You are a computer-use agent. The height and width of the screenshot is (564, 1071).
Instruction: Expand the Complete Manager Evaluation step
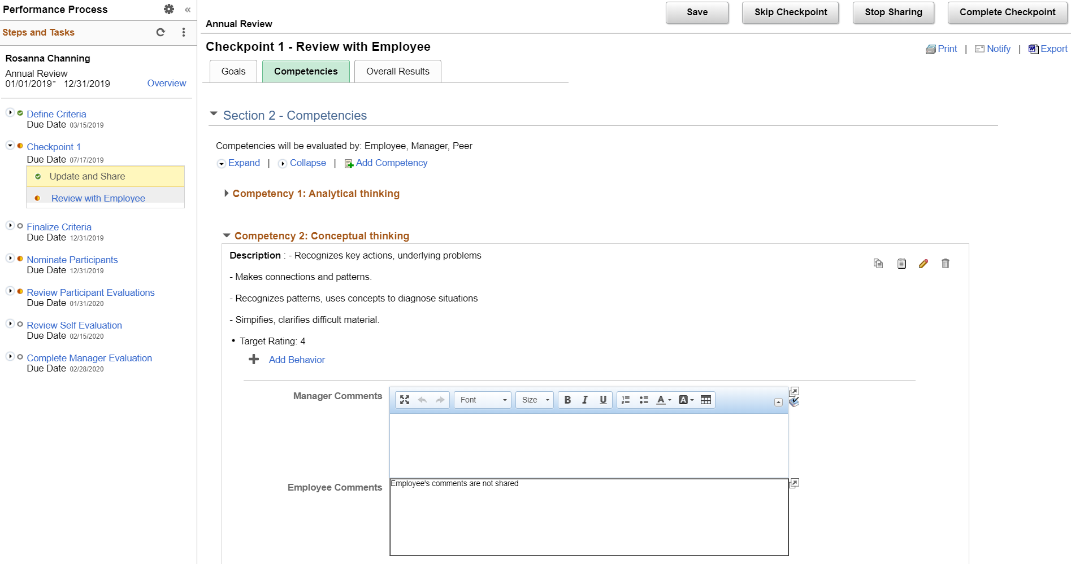10,356
